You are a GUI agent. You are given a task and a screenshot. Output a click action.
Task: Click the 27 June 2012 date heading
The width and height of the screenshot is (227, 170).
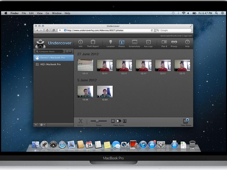pos(88,54)
